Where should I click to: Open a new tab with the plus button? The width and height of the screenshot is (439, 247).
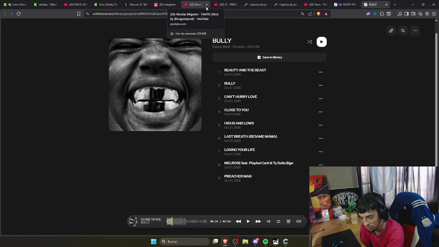[395, 4]
